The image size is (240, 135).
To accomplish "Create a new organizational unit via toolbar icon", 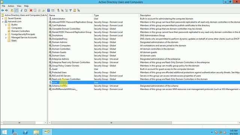I will (x=66, y=10).
